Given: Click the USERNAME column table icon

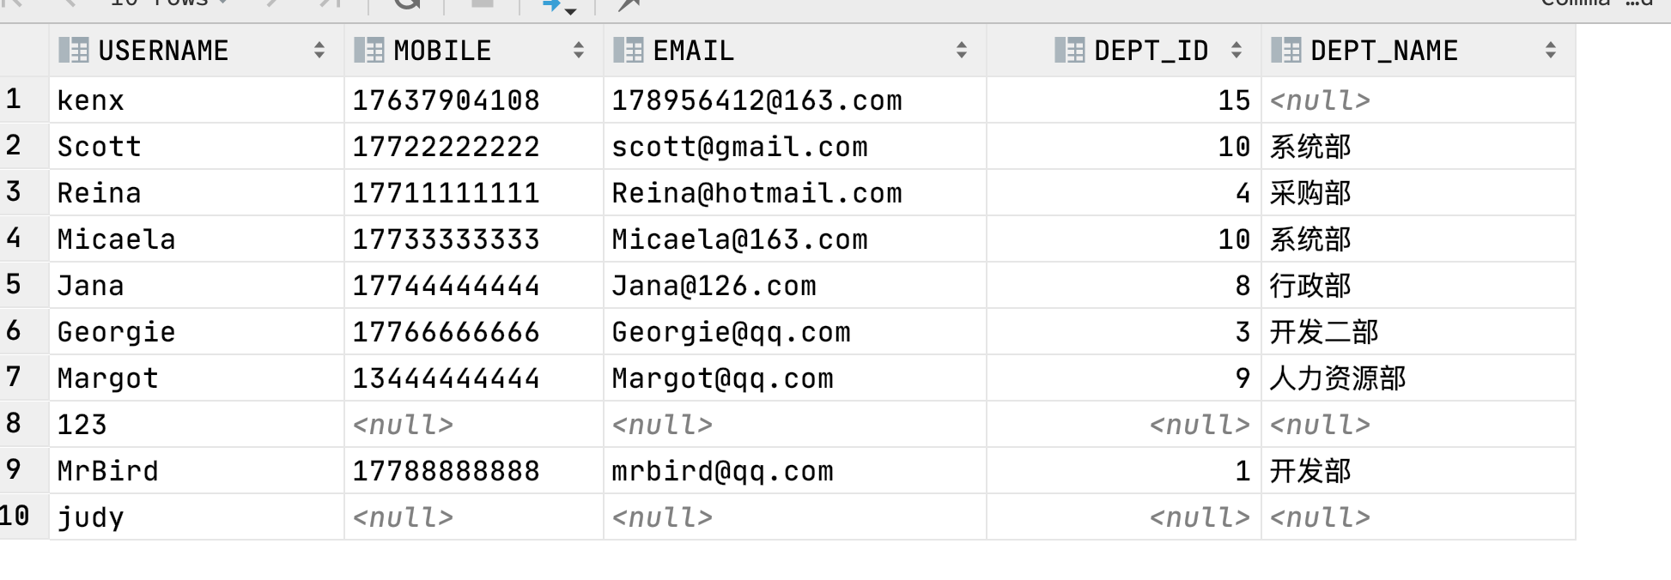Looking at the screenshot, I should pyautogui.click(x=74, y=51).
